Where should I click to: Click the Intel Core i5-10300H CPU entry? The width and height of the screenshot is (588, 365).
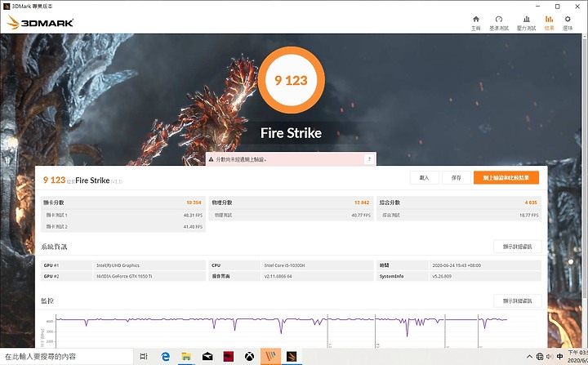tap(285, 265)
